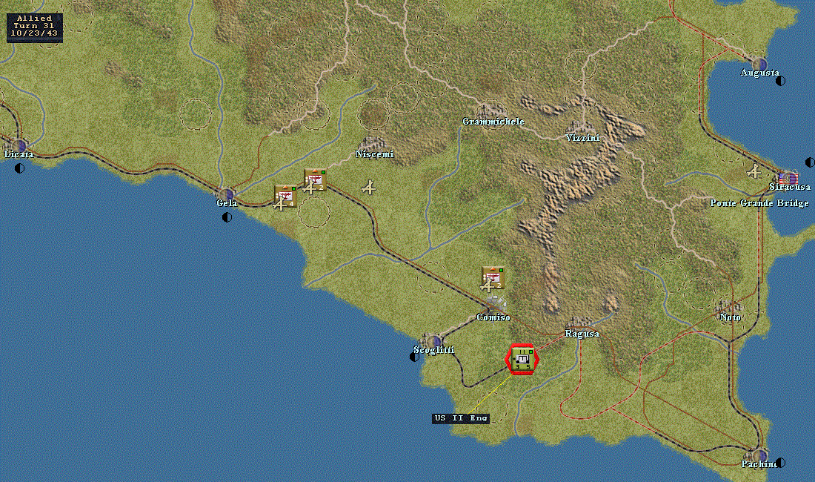This screenshot has width=815, height=482.
Task: Click the Gela map label
Action: (x=227, y=203)
